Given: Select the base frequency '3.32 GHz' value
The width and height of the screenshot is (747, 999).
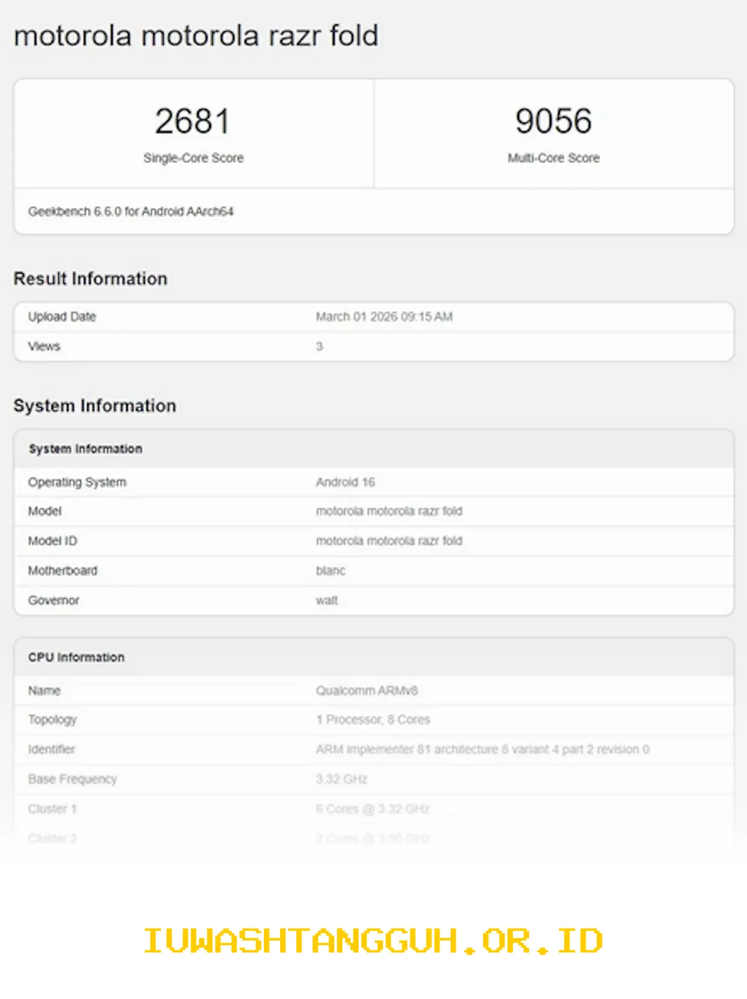Looking at the screenshot, I should [x=342, y=779].
